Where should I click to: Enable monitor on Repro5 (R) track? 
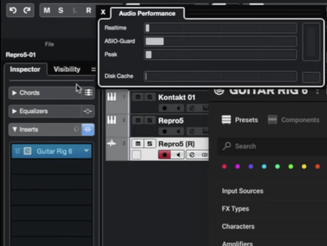[178, 155]
